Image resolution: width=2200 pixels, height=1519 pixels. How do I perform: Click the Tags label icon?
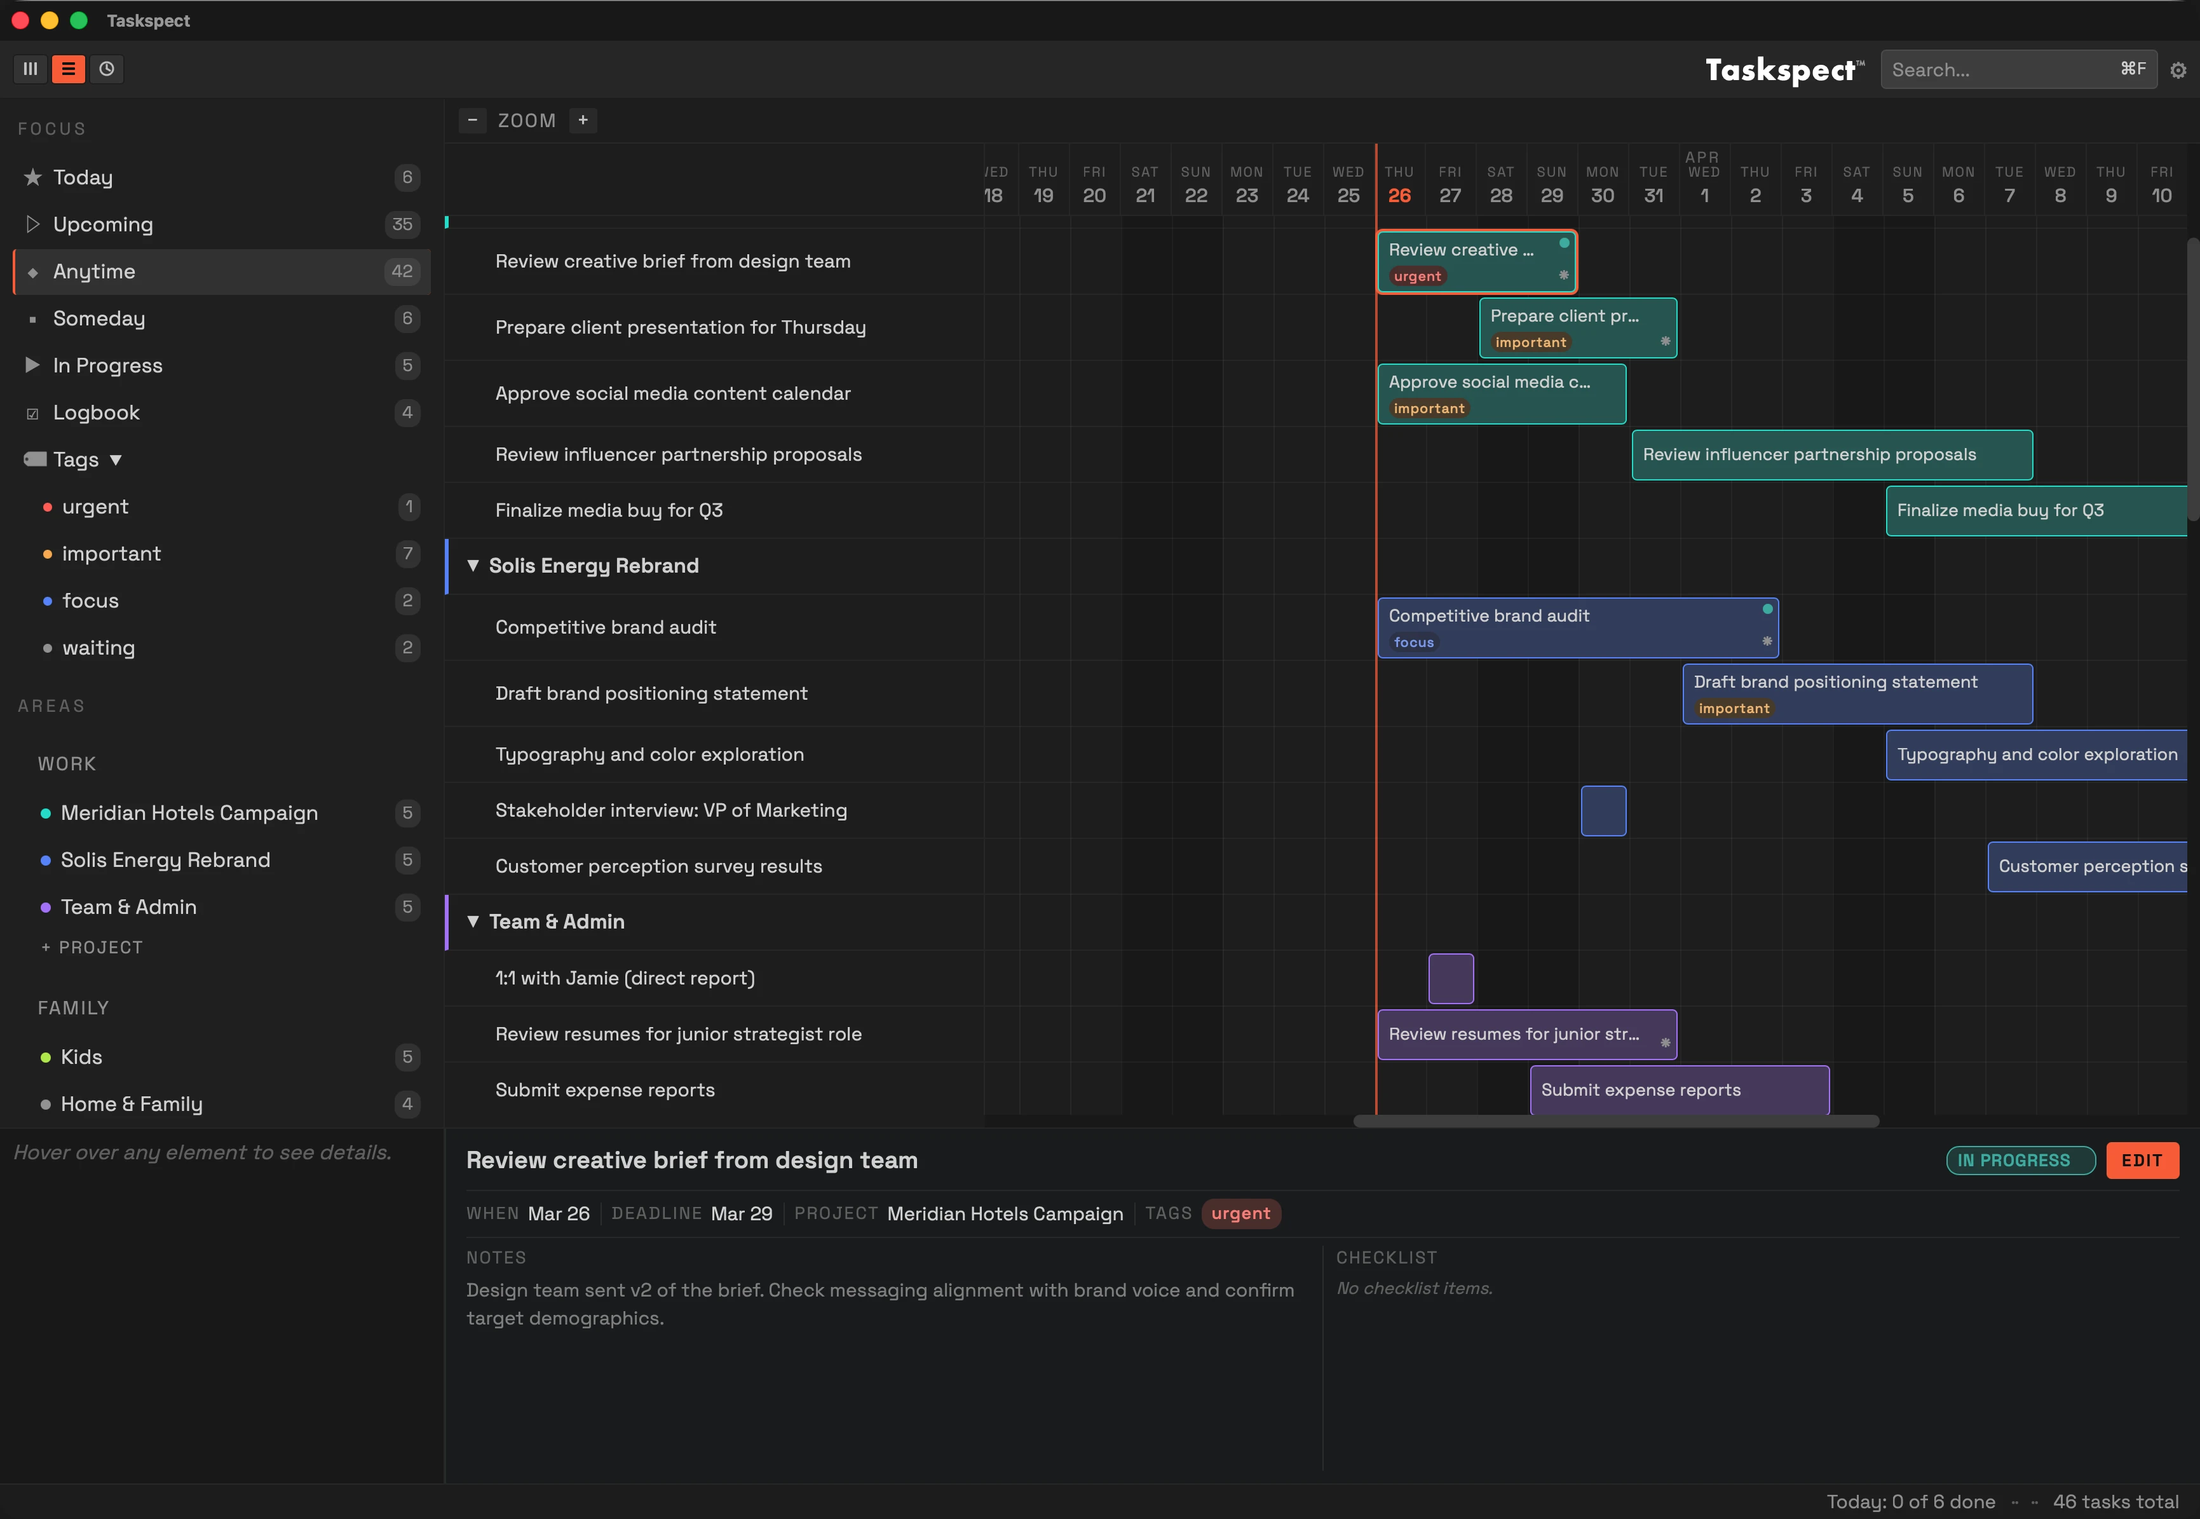35,460
